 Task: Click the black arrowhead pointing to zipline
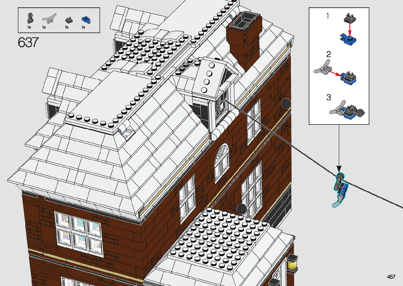click(x=339, y=168)
